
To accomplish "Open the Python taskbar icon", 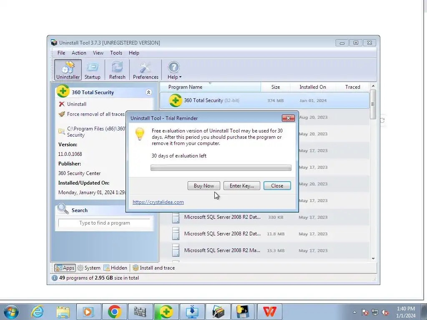I will pyautogui.click(x=243, y=312).
